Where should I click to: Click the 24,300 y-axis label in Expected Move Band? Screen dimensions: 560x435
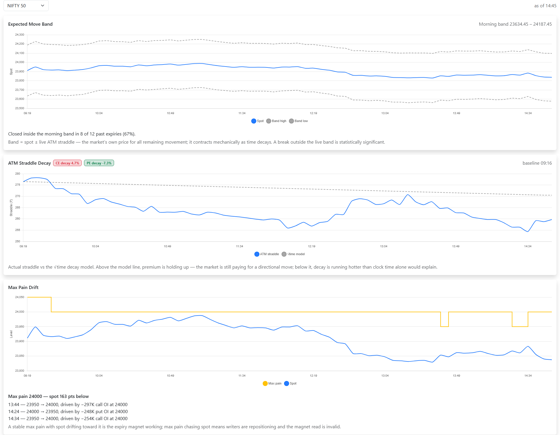coord(20,34)
